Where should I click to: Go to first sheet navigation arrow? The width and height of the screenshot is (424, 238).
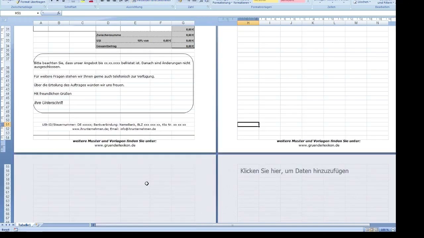coord(2,225)
